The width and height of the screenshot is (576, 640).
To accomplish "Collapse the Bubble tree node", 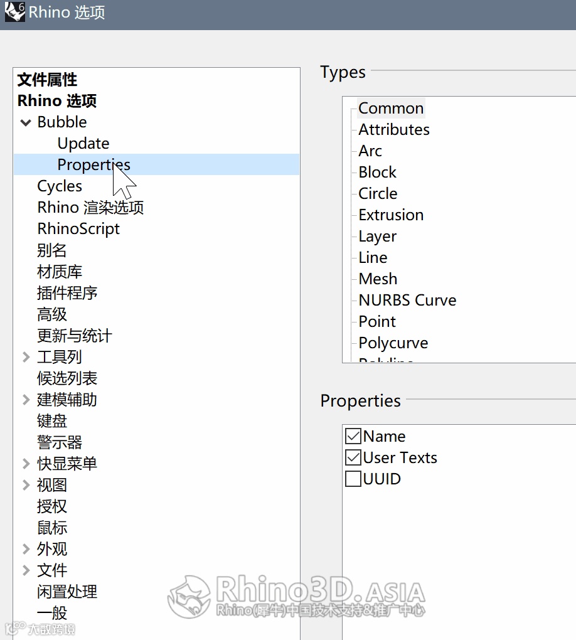I will 26,122.
